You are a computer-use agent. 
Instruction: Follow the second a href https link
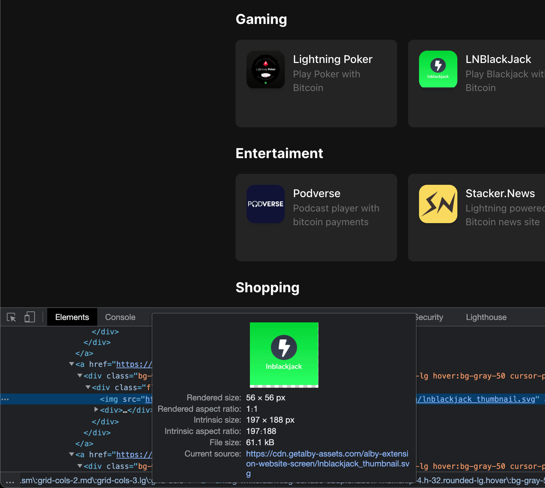tap(134, 454)
